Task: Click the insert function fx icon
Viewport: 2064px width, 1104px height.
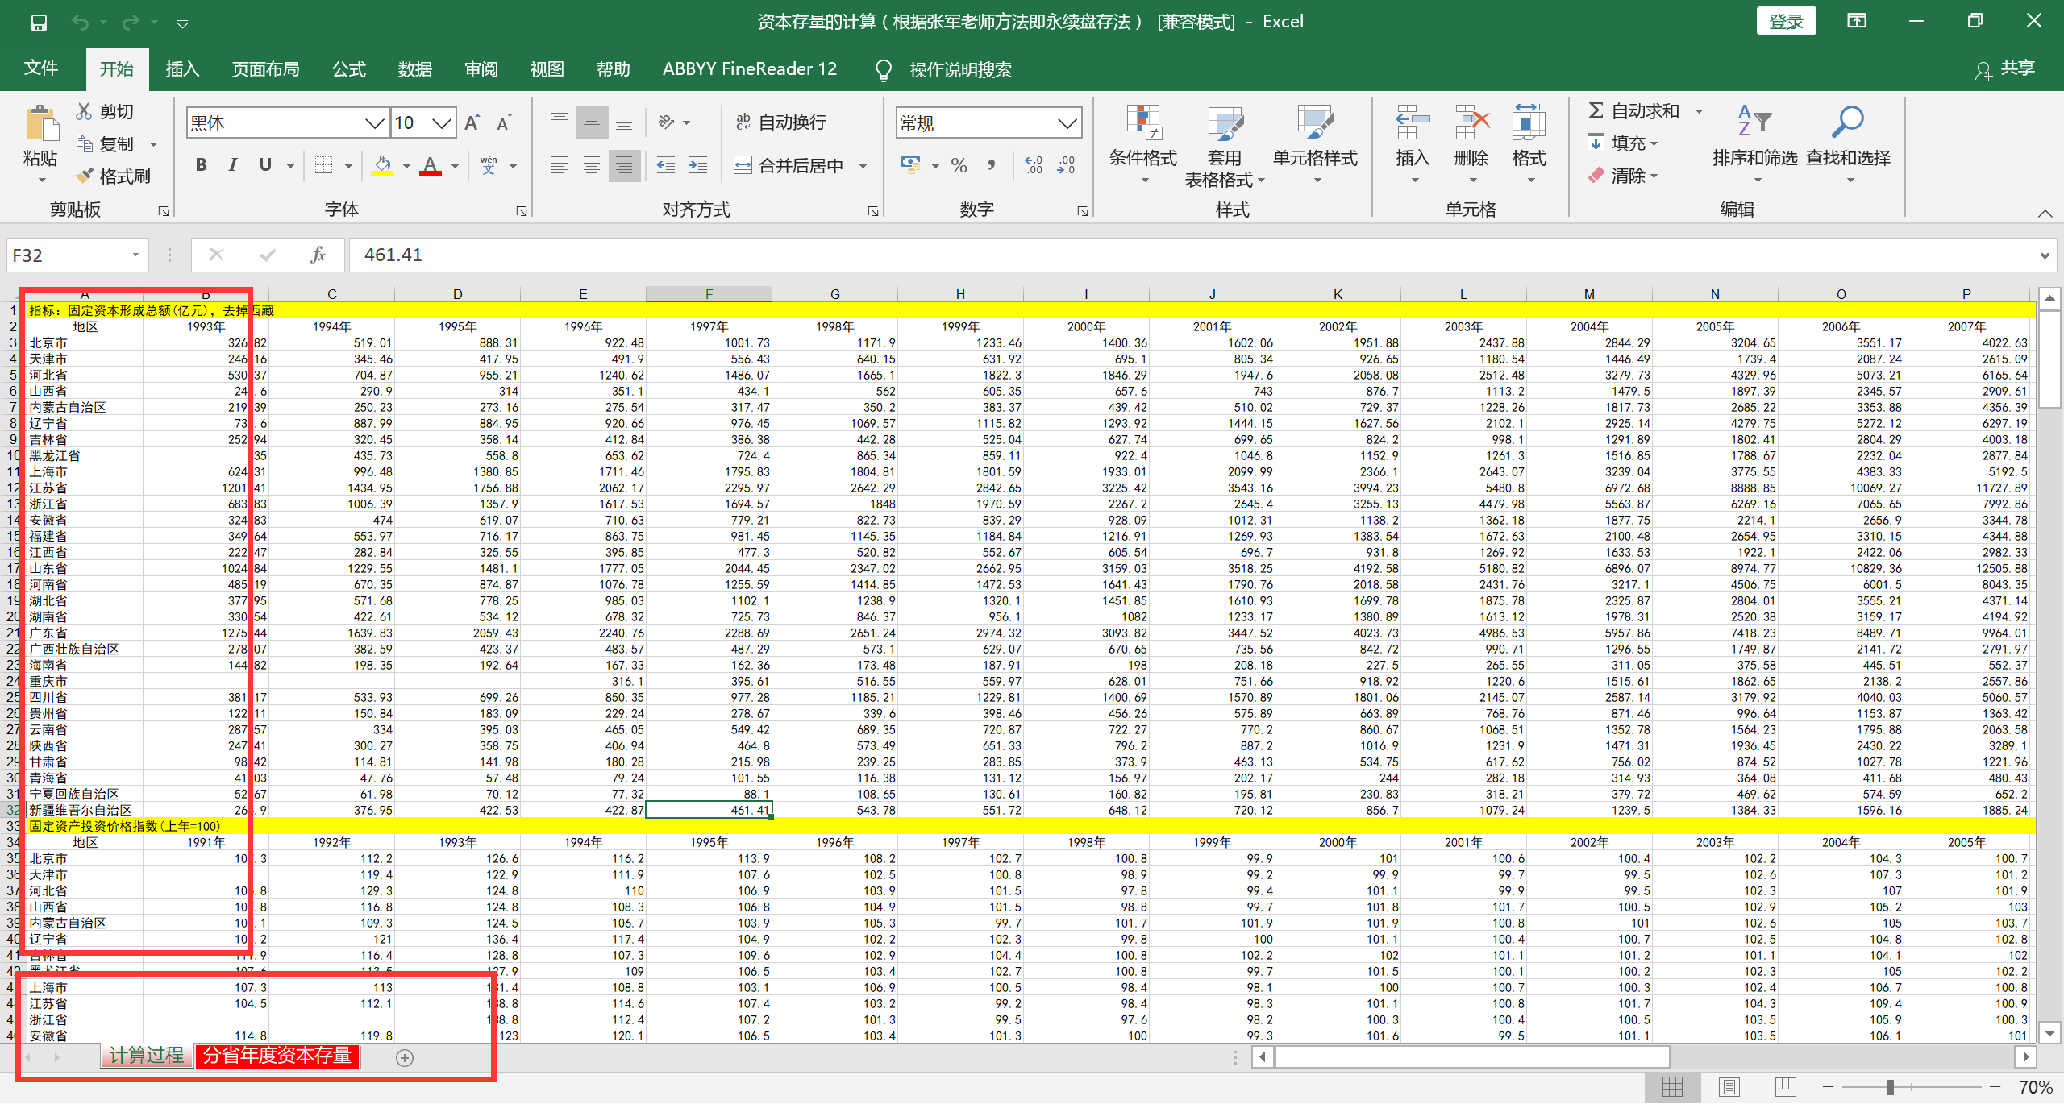Action: click(x=318, y=255)
